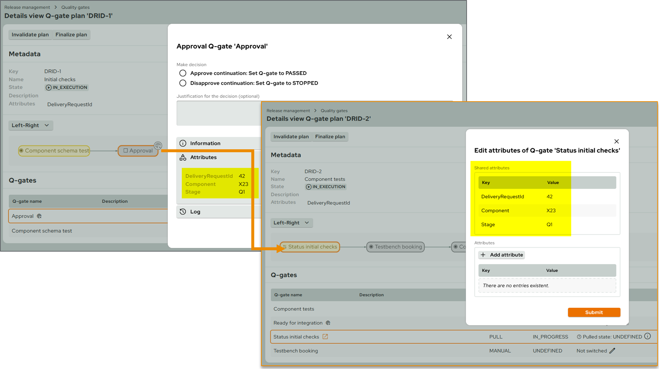Open the Left-Right layout dropdown in DRID-2 view

[x=292, y=223]
